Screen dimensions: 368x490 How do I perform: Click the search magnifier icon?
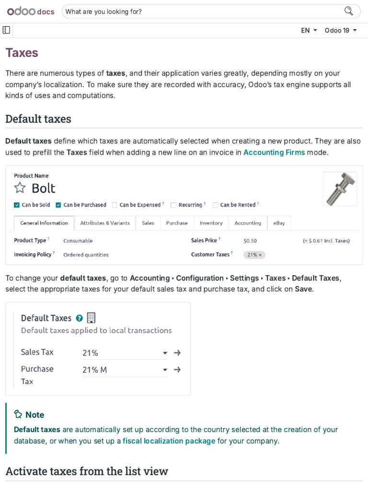(x=349, y=11)
